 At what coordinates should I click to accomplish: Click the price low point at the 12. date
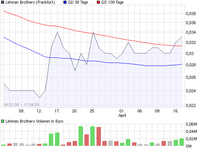point(40,97)
